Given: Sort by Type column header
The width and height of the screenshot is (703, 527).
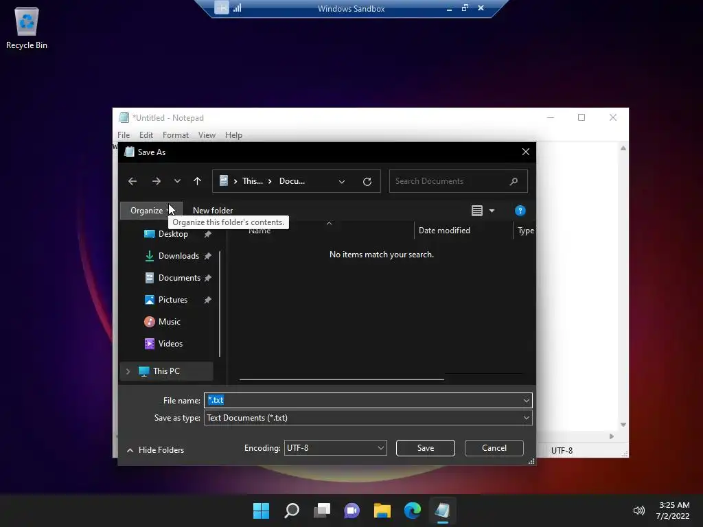Looking at the screenshot, I should [525, 231].
